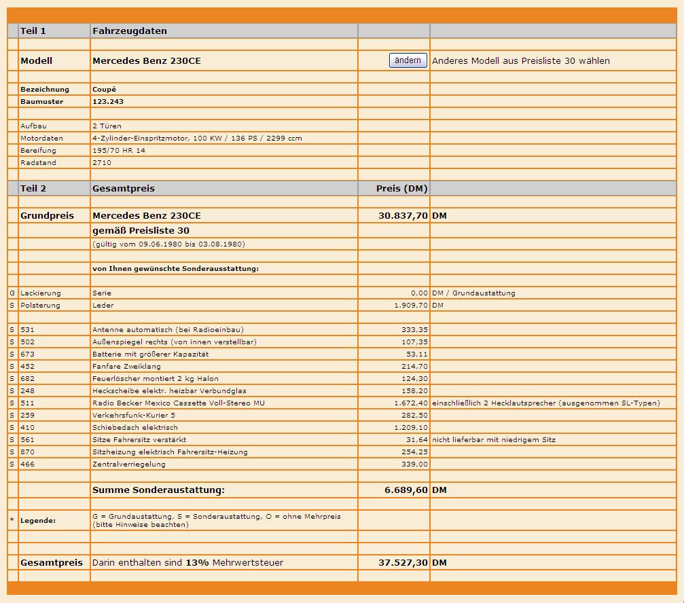The image size is (684, 603).
Task: Click the 13% Mehrwertsteuer note
Action: point(187,562)
